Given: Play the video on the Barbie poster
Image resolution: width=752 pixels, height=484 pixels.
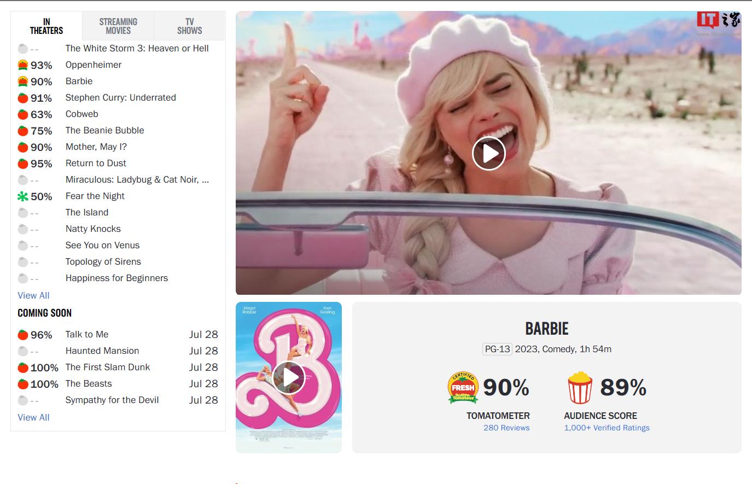Looking at the screenshot, I should pyautogui.click(x=288, y=377).
